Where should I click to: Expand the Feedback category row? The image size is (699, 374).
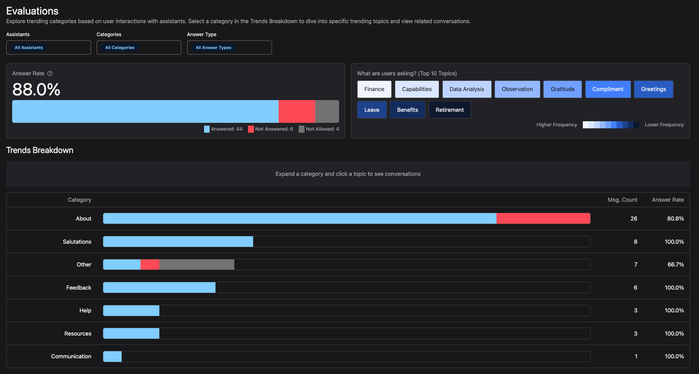pos(78,288)
